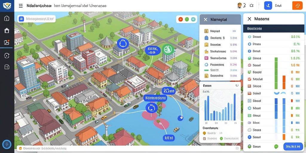Open the user avatar in the top bar
The height and width of the screenshot is (153, 306).
239,6
